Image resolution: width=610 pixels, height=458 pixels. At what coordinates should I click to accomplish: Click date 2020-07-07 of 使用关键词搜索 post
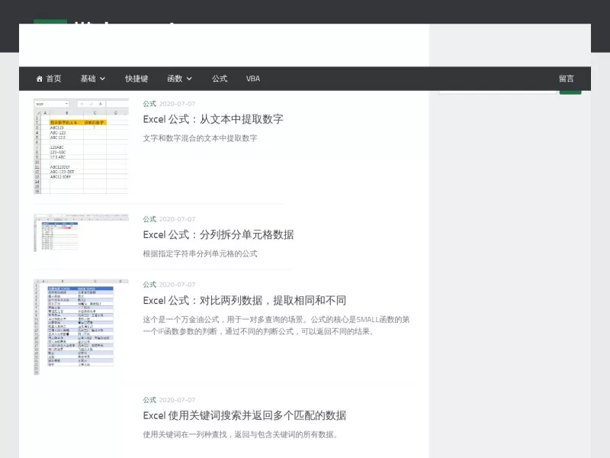[177, 400]
